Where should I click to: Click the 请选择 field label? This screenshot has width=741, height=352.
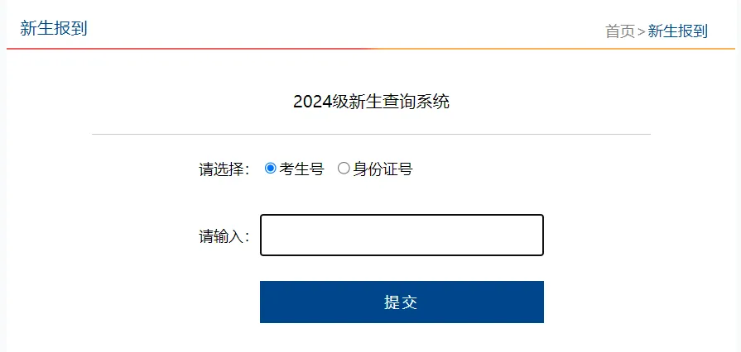click(x=225, y=169)
